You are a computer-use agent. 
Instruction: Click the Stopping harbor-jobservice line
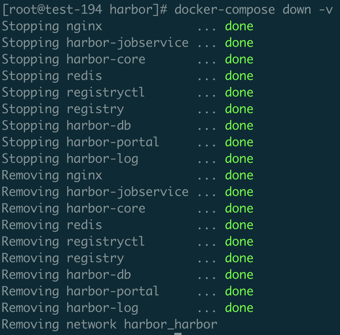tap(127, 43)
